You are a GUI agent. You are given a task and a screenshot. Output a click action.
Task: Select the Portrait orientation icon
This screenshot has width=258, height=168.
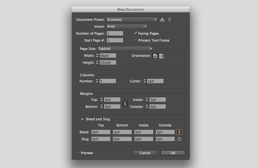coord(155,56)
